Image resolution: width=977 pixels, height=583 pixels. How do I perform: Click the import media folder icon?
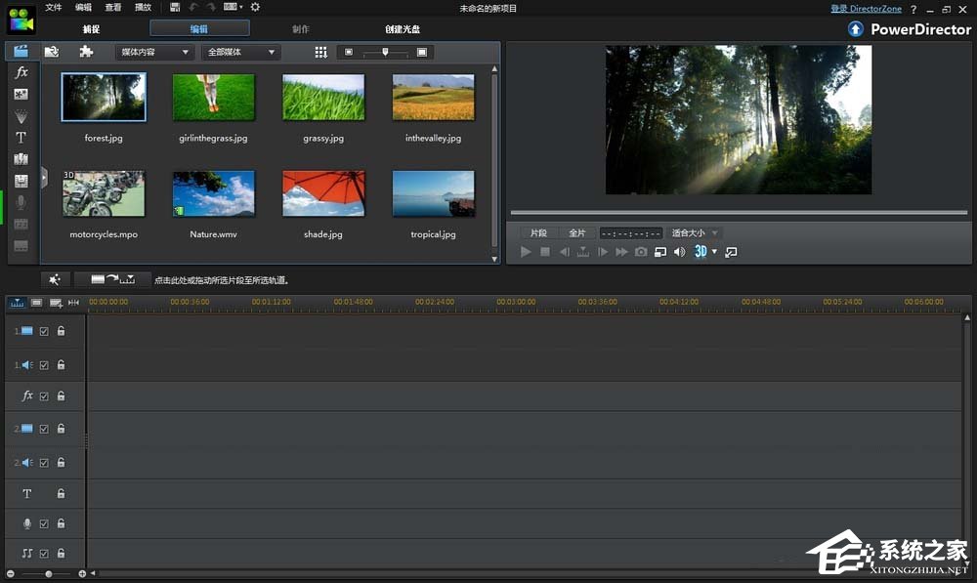click(52, 52)
